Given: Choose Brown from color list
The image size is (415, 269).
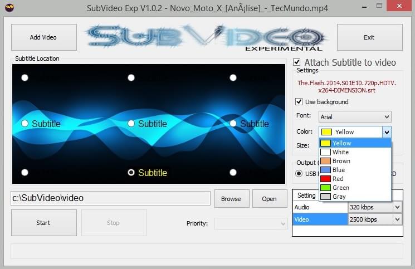Looking at the screenshot, I should (x=355, y=161).
